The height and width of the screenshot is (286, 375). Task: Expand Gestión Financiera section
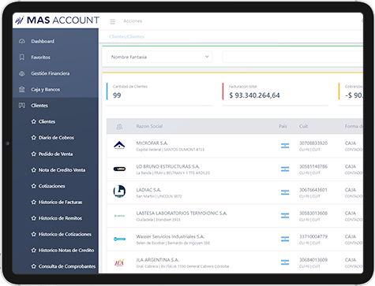51,73
